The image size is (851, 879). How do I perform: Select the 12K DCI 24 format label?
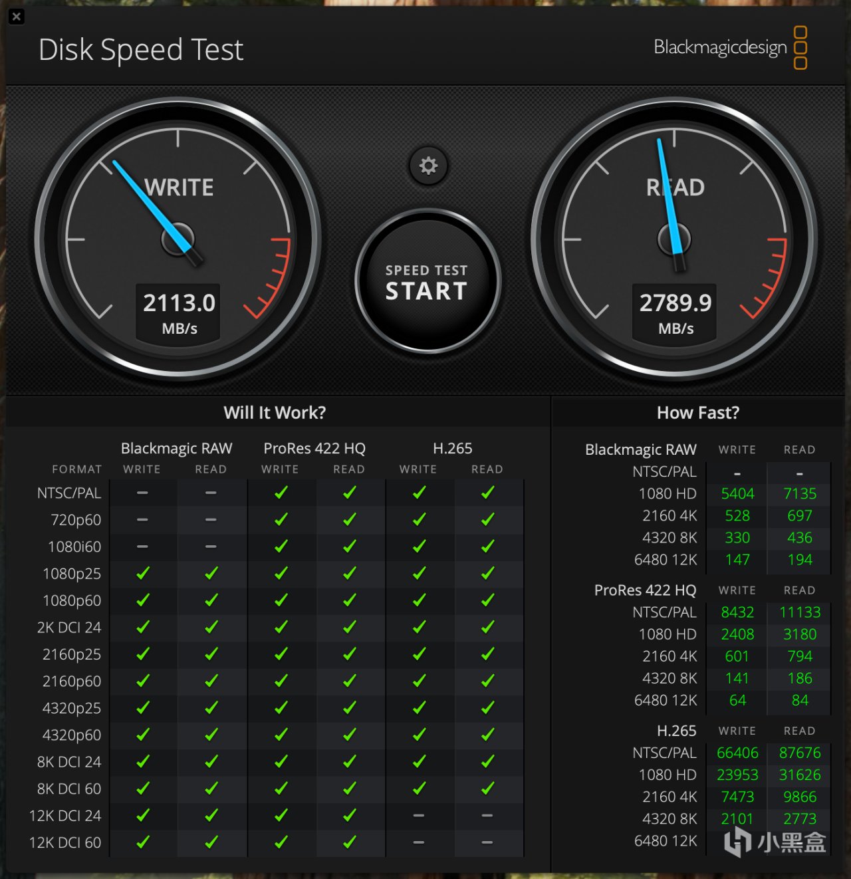[x=65, y=815]
